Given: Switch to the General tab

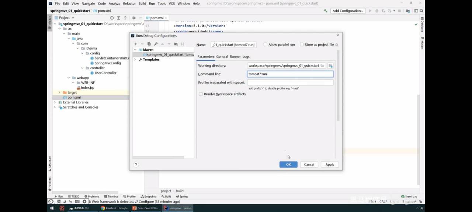Looking at the screenshot, I should point(222,57).
